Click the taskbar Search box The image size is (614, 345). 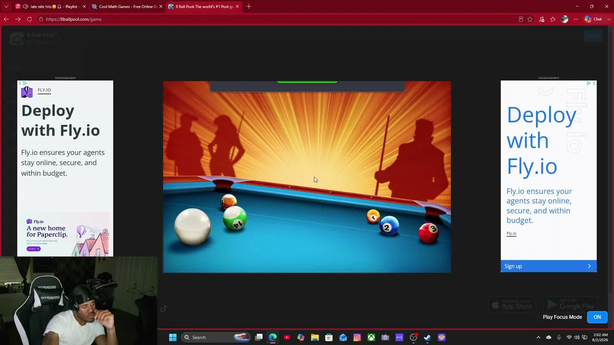[216, 337]
